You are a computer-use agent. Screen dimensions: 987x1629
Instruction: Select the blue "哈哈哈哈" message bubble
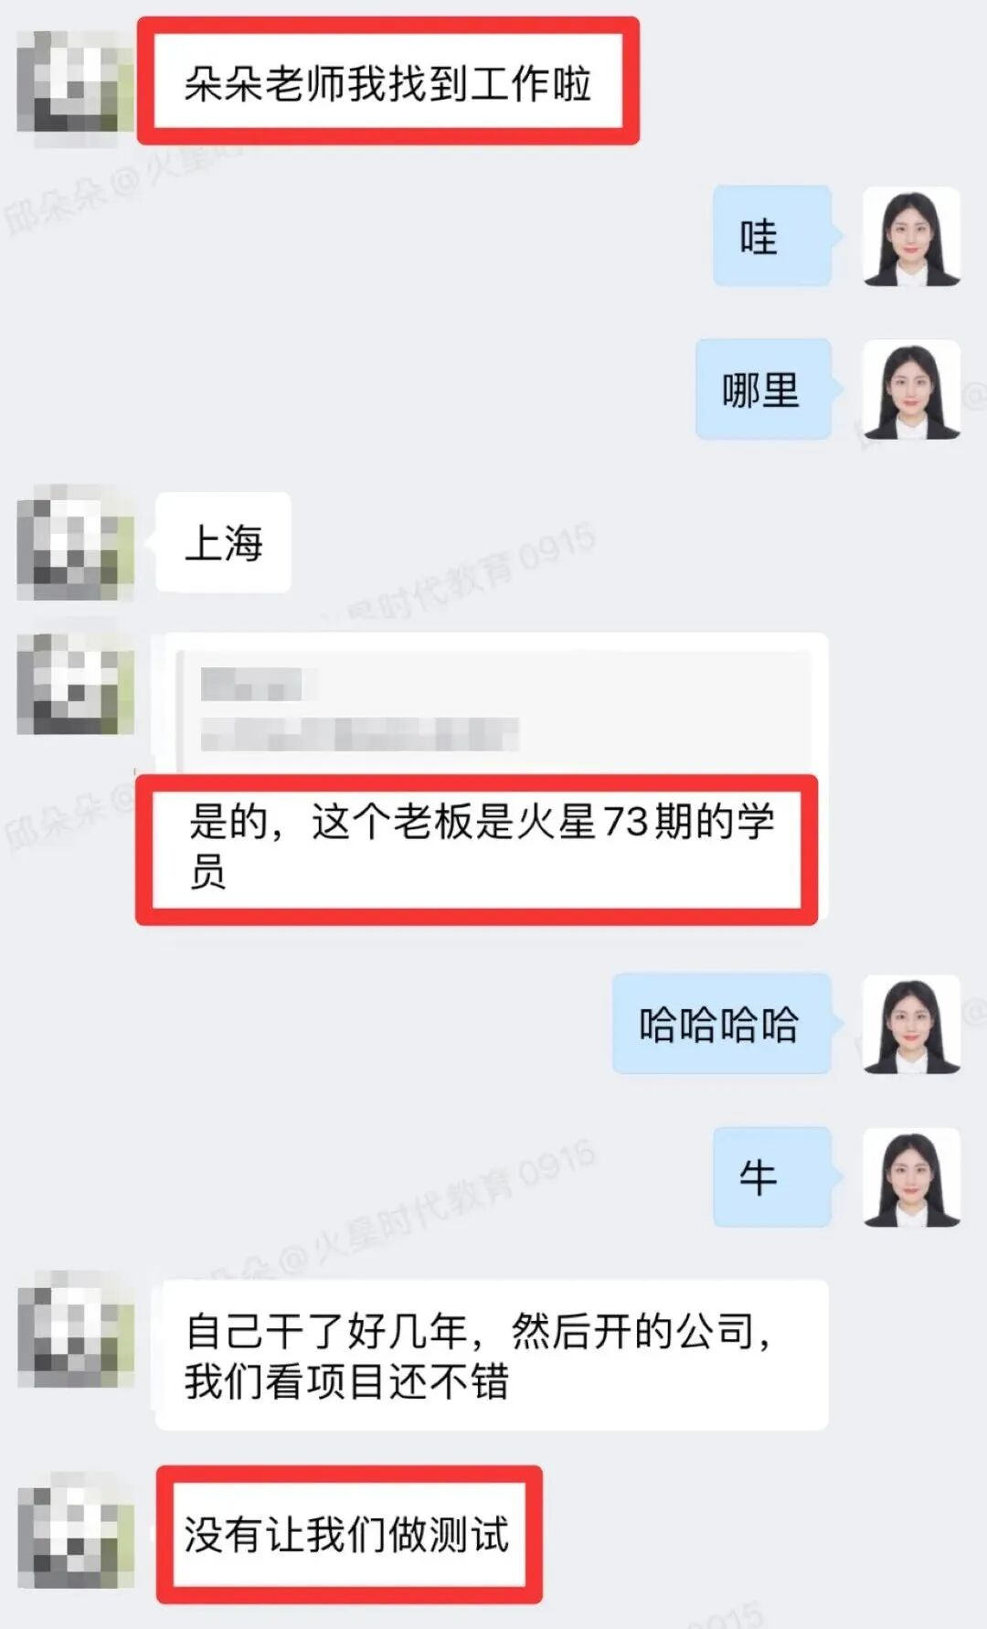[722, 1024]
